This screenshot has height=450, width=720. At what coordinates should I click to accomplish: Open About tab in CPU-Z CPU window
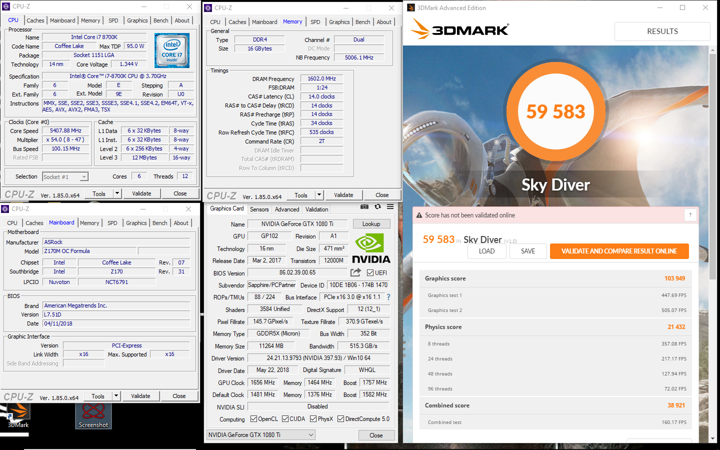182,20
